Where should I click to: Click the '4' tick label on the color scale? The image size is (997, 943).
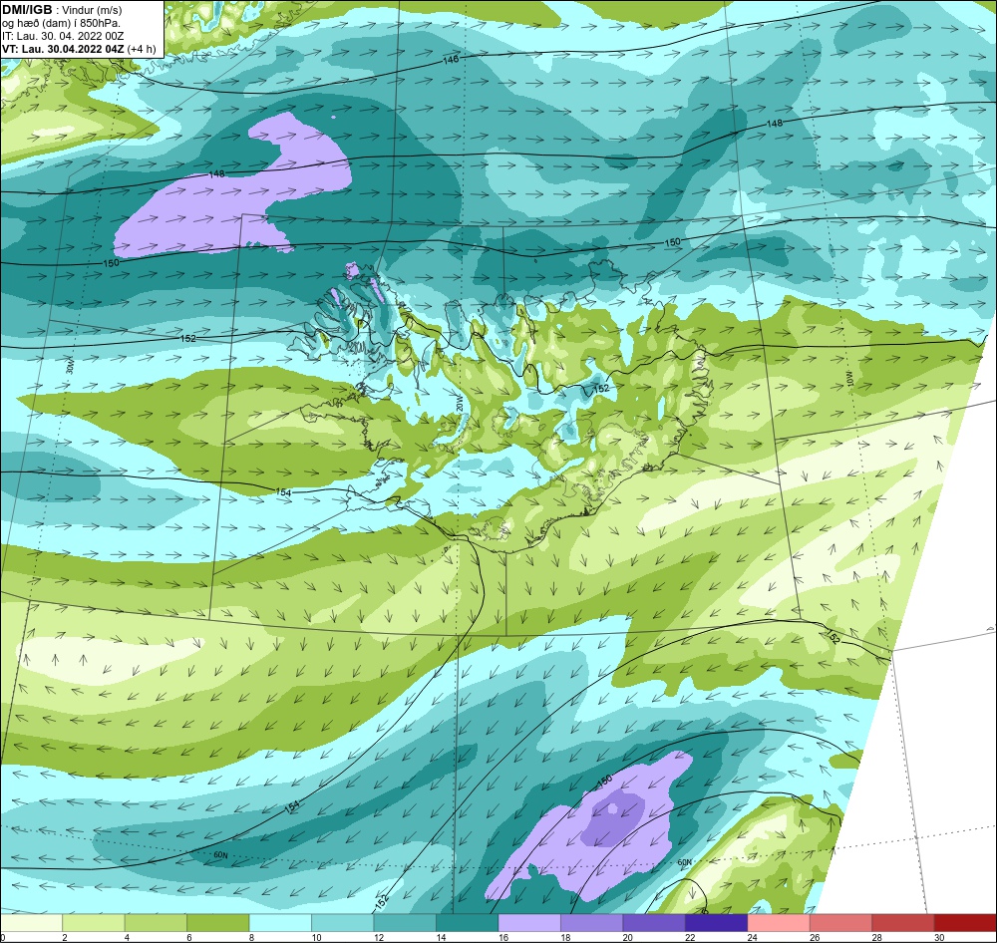coord(128,937)
